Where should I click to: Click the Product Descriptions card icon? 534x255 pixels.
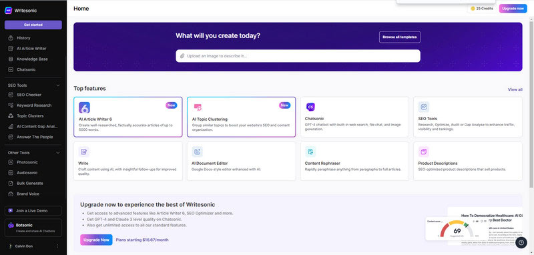pos(424,152)
